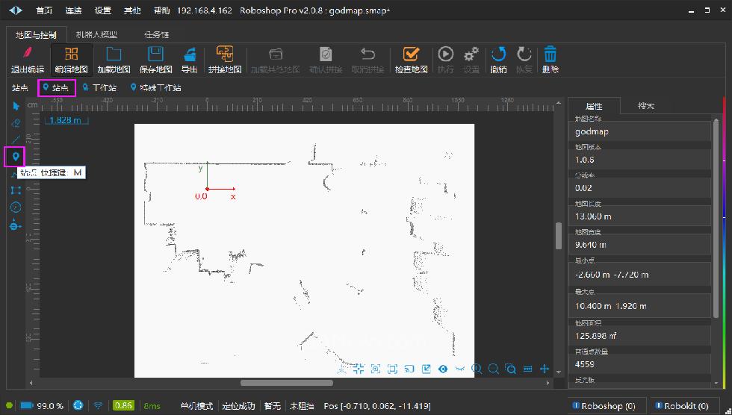Click the green 0.85 confidence badge
Screen dimensions: 732x415
(x=123, y=406)
